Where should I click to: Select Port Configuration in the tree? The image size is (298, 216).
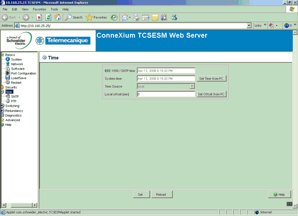point(24,73)
